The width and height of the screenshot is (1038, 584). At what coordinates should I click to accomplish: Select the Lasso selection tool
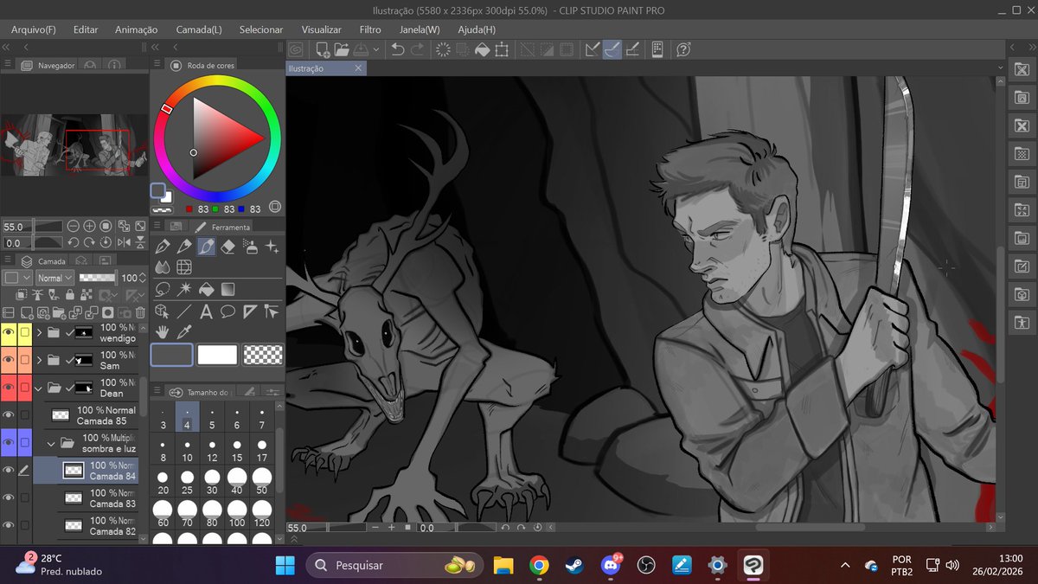tap(163, 289)
